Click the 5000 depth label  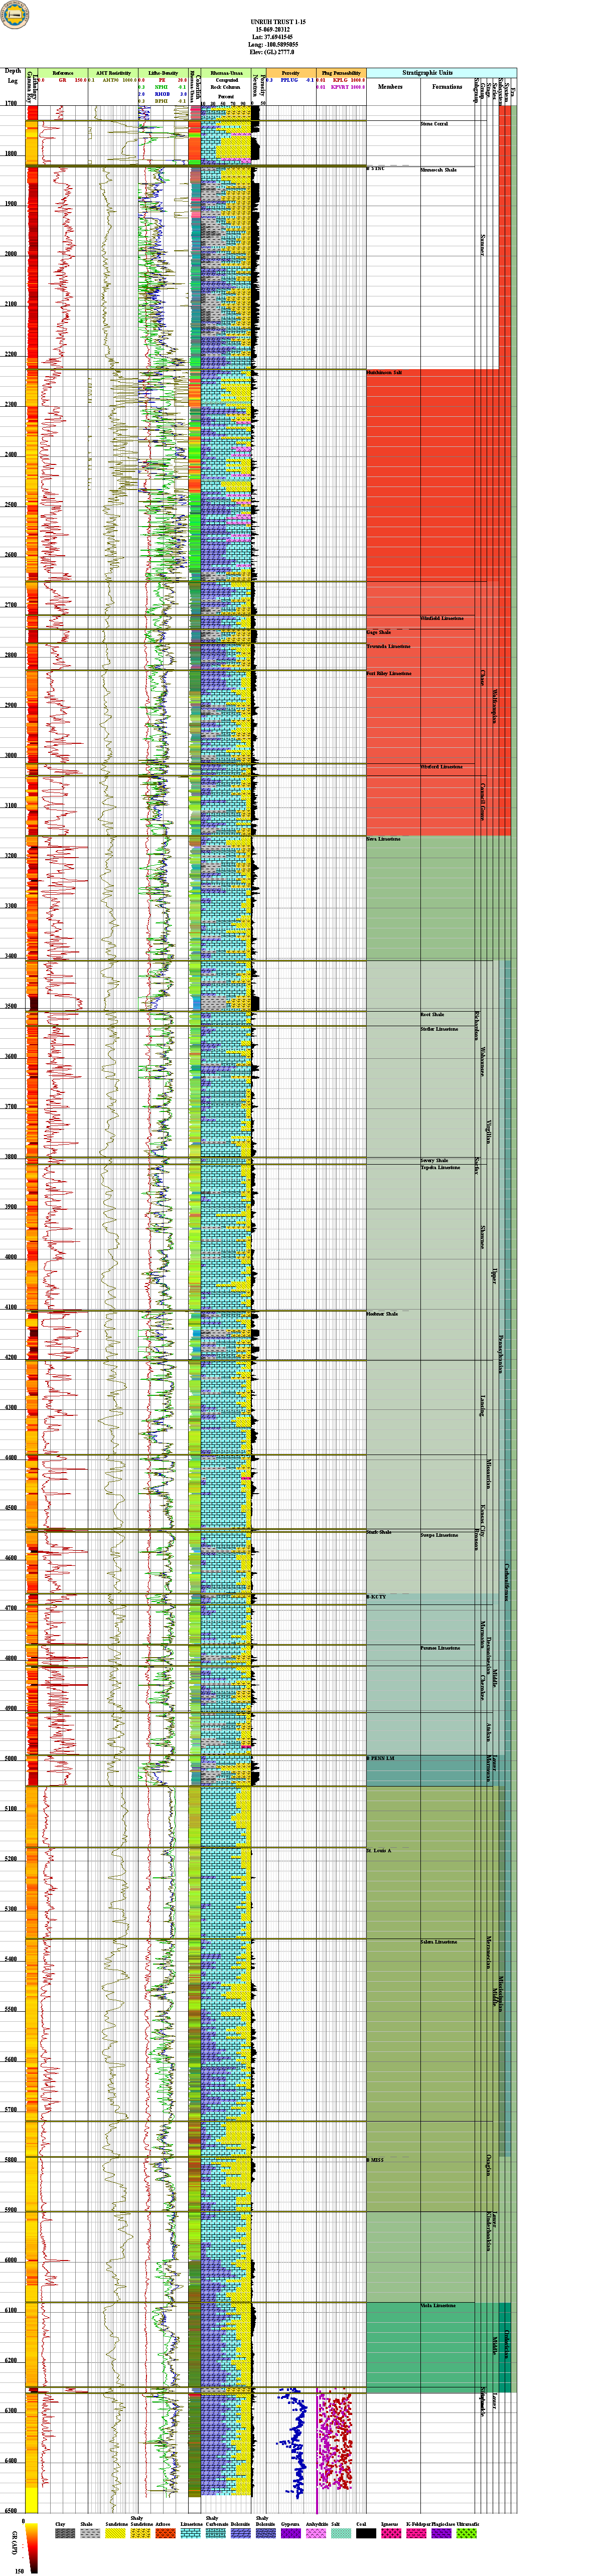click(11, 1758)
